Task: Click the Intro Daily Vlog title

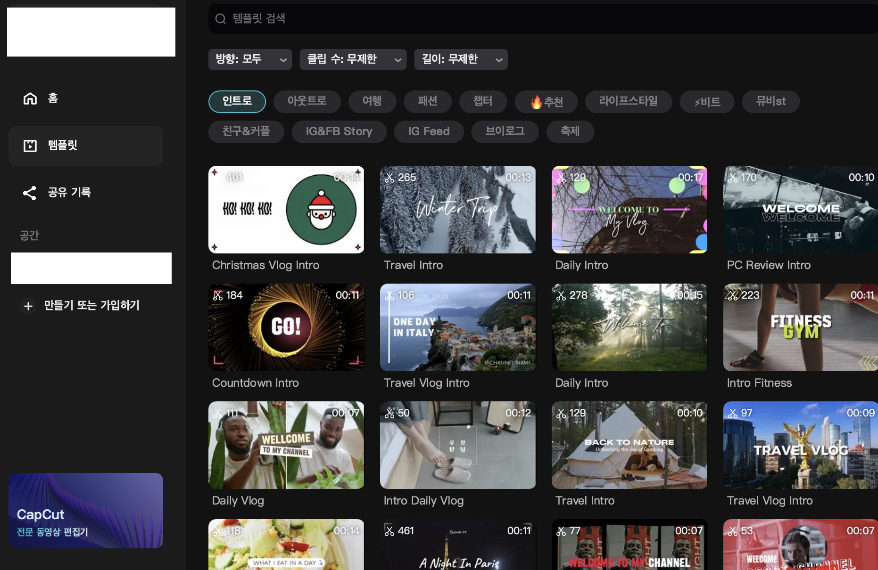Action: [423, 501]
